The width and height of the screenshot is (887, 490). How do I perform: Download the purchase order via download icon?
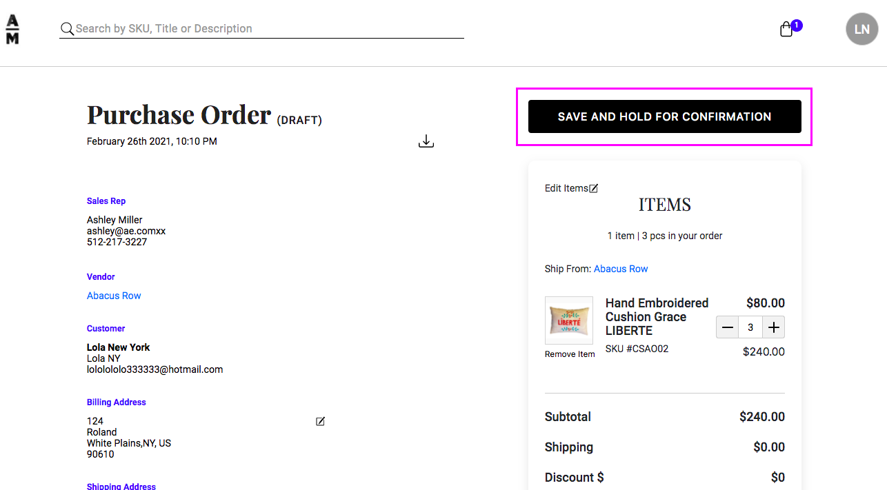426,141
